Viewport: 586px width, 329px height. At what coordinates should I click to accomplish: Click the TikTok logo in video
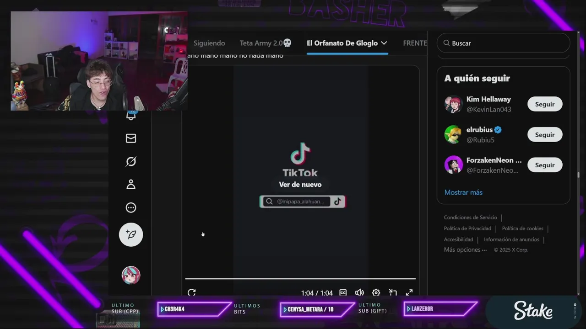300,159
